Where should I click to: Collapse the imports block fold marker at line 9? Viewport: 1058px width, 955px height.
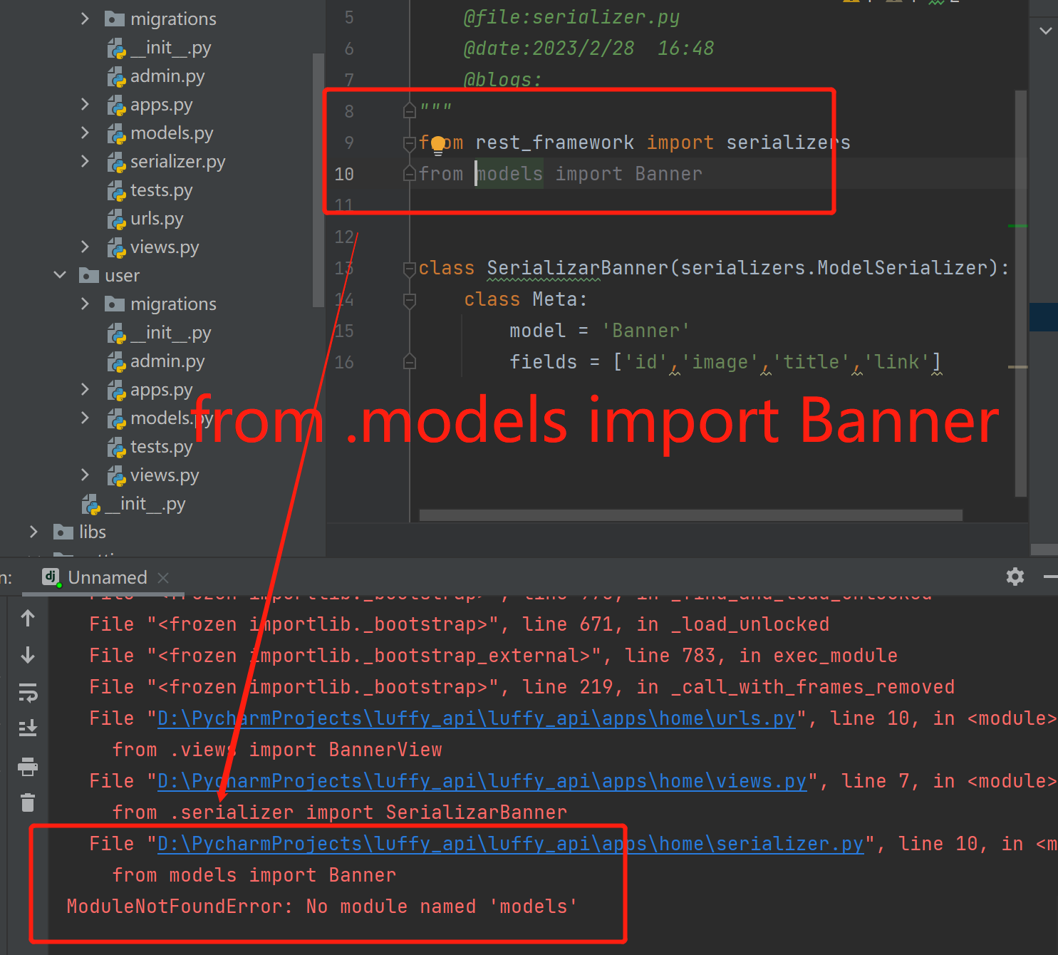[410, 143]
